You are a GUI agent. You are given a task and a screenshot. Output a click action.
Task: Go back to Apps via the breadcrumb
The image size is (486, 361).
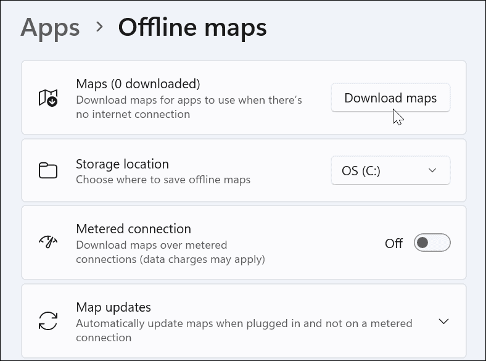(50, 28)
